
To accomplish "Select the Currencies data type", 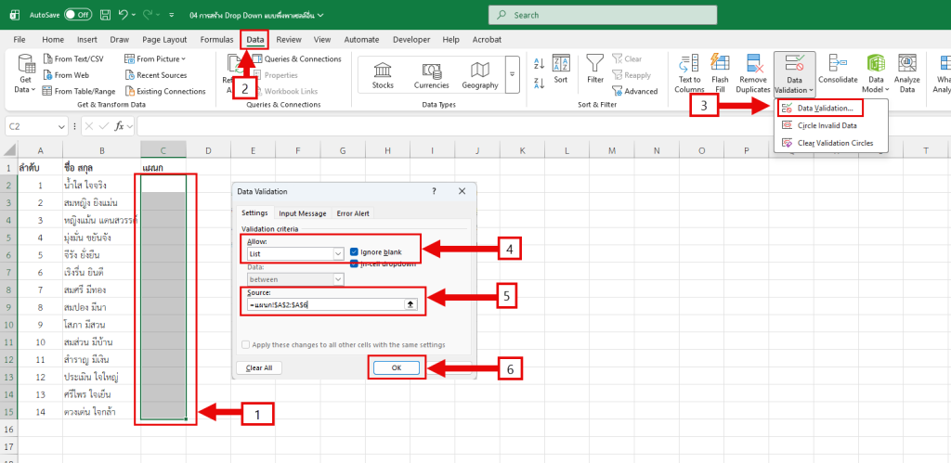I will [x=431, y=75].
